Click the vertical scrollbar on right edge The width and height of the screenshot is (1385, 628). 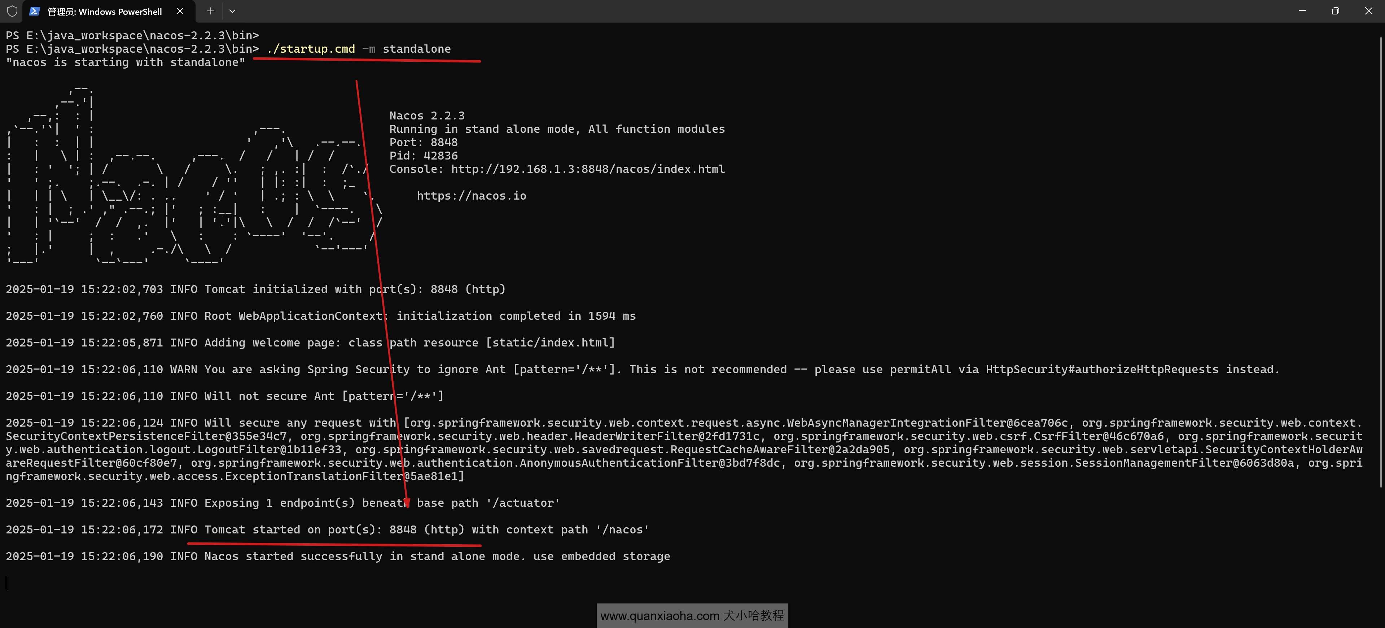(x=1381, y=258)
